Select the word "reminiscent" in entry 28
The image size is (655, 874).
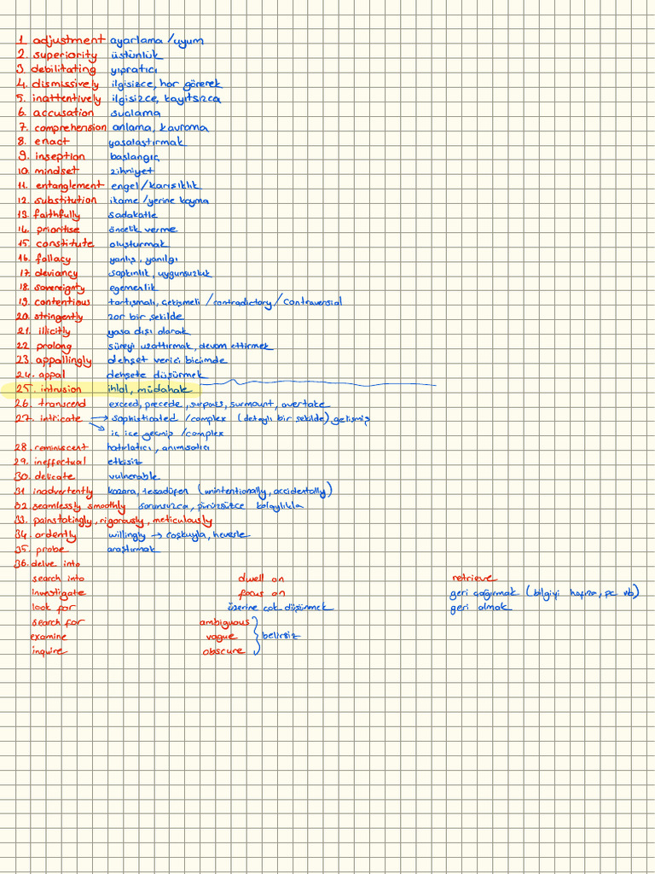60,447
